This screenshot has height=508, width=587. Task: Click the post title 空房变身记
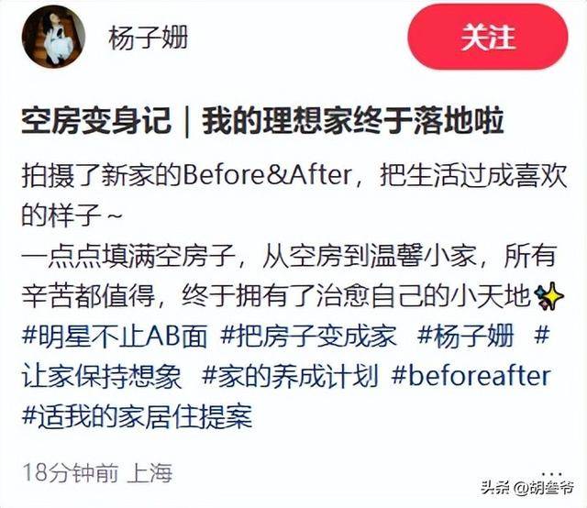point(96,120)
